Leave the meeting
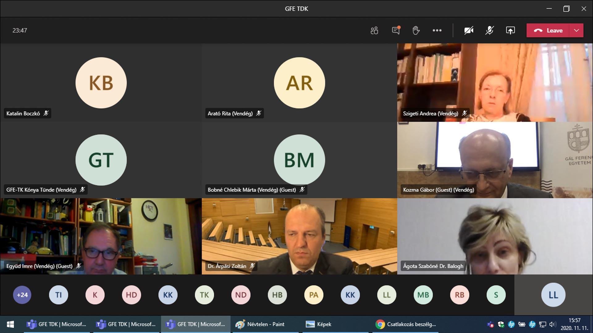The width and height of the screenshot is (593, 333). click(548, 31)
